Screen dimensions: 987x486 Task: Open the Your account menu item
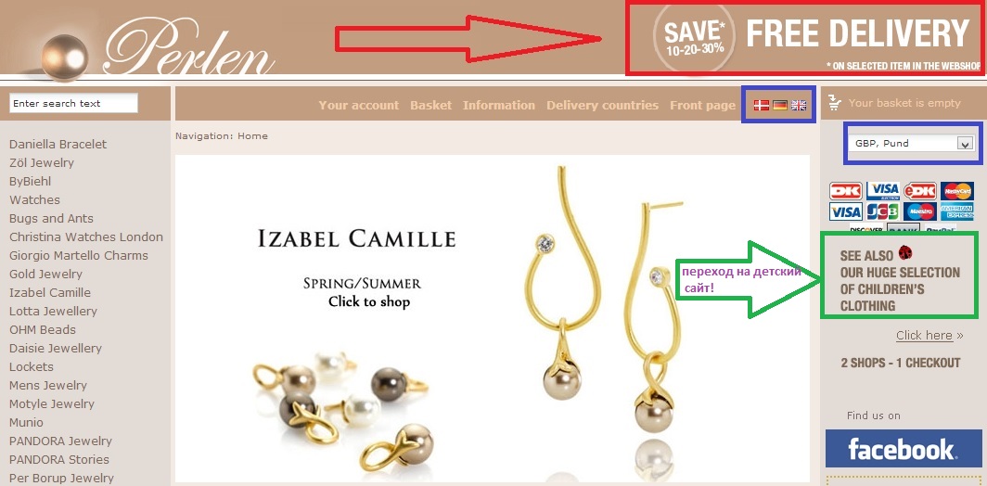pos(359,105)
